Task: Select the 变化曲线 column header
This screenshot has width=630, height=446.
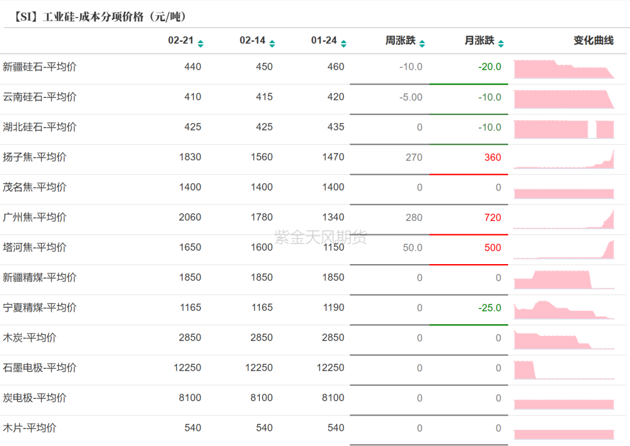Action: pos(593,41)
